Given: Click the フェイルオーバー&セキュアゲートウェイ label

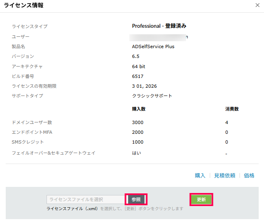Looking at the screenshot, I should click(x=53, y=153).
